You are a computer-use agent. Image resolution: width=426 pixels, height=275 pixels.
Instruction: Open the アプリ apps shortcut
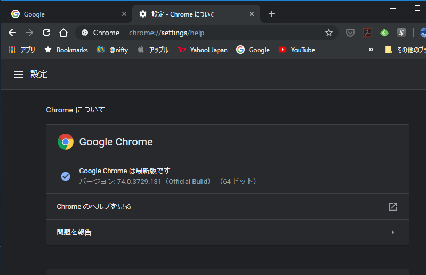point(22,50)
